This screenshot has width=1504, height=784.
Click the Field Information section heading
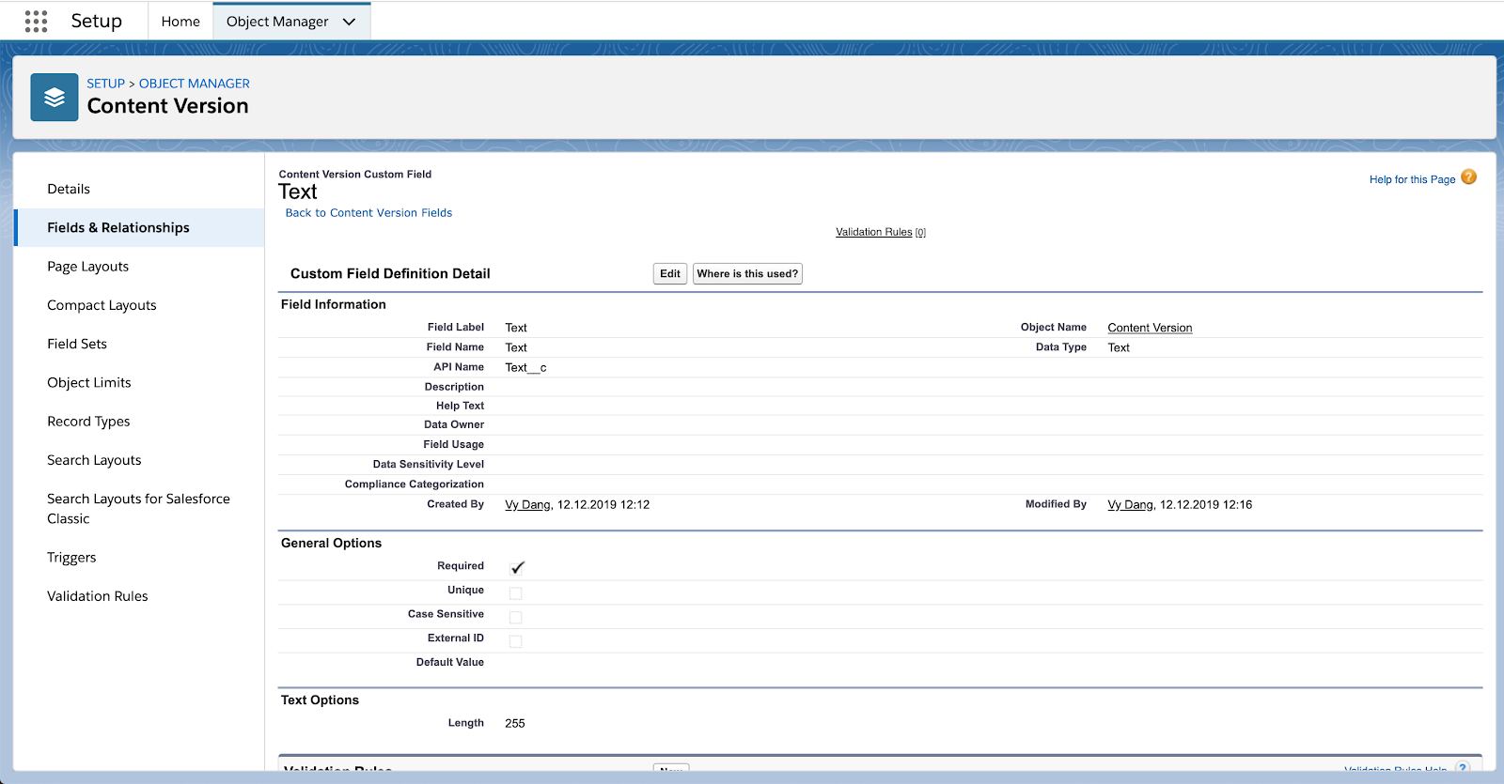click(x=334, y=304)
